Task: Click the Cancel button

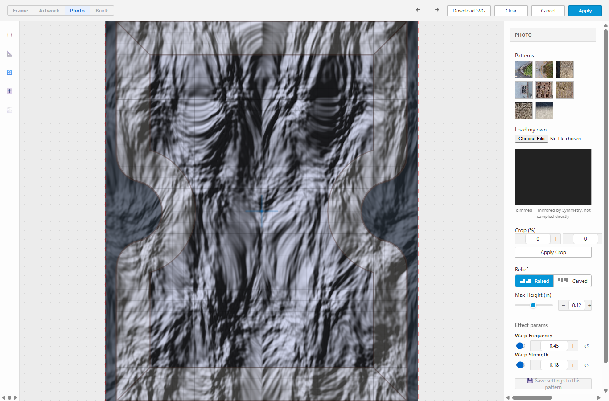Action: 548,11
